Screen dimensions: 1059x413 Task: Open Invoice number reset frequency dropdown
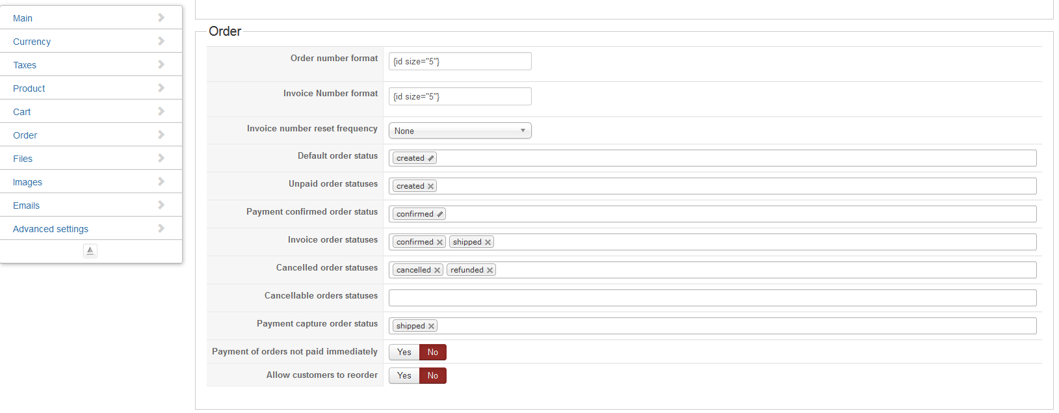[460, 131]
